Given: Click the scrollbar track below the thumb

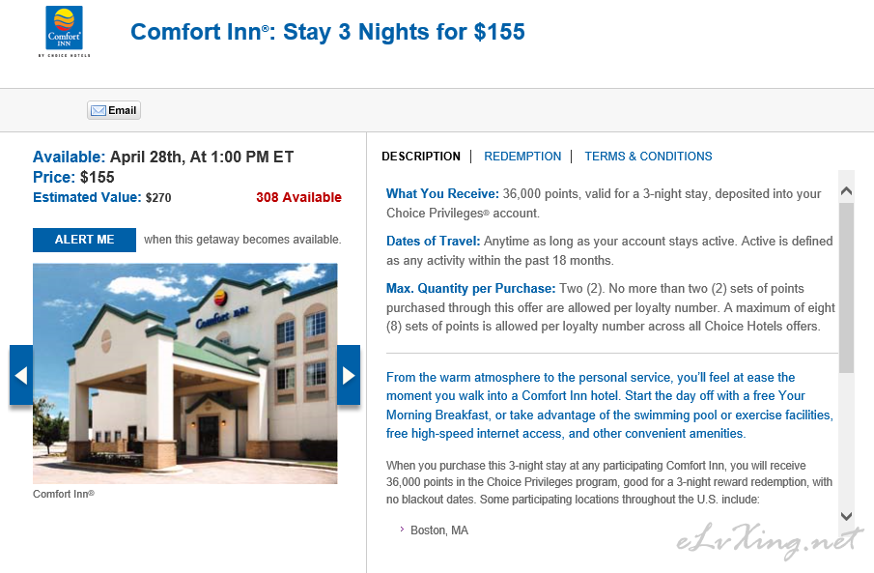Looking at the screenshot, I should (846, 441).
